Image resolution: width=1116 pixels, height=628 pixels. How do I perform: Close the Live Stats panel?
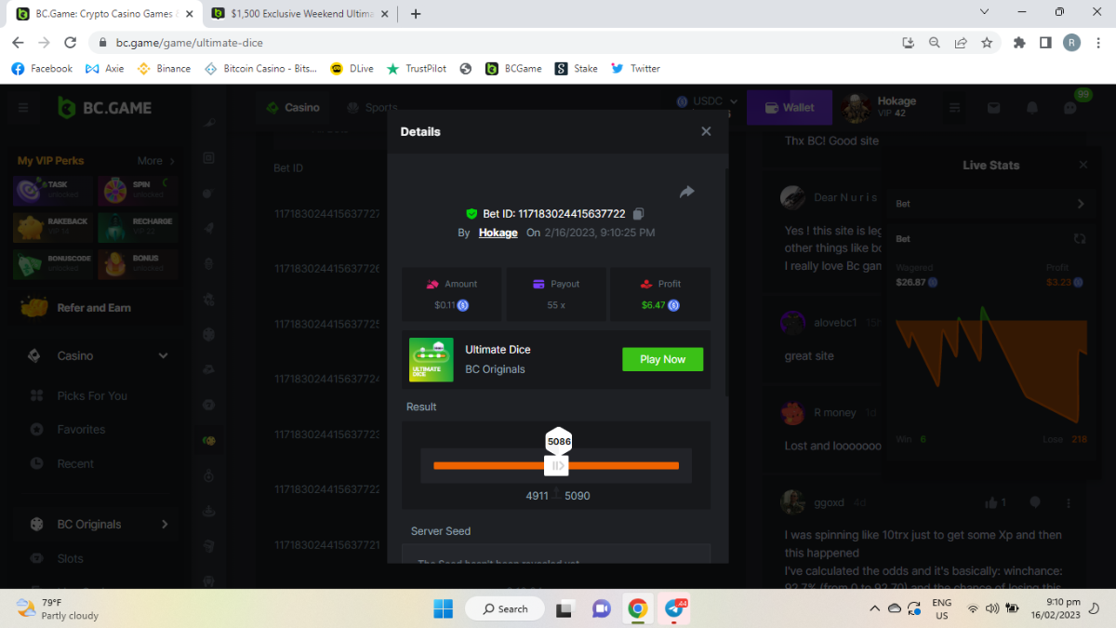click(1083, 165)
